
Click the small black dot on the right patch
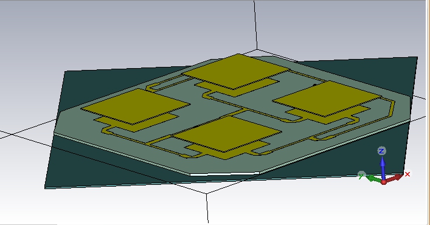tap(315, 85)
